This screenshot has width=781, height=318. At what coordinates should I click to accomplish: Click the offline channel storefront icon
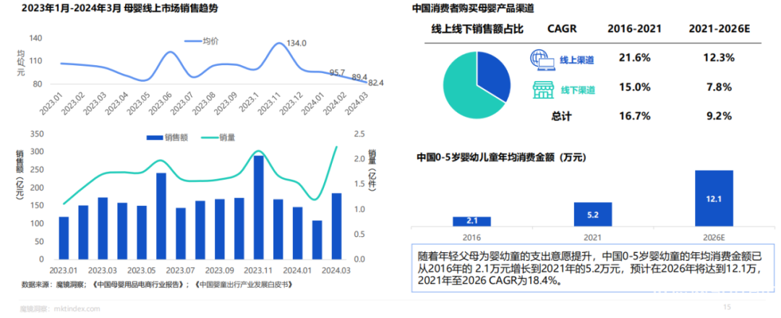tap(542, 89)
